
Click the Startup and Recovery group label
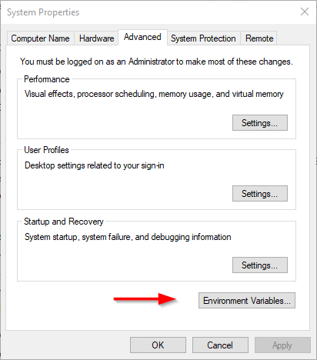click(64, 222)
